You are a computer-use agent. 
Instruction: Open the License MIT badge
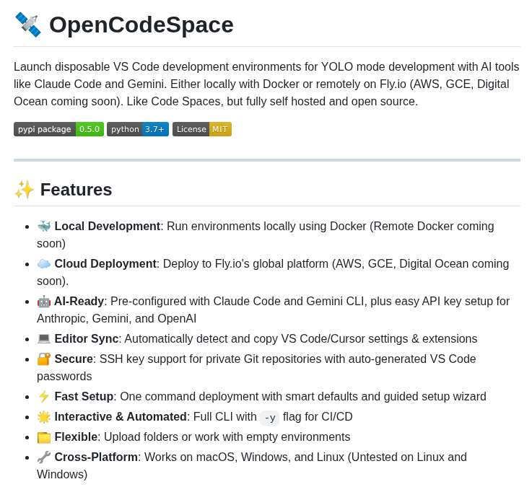click(202, 129)
